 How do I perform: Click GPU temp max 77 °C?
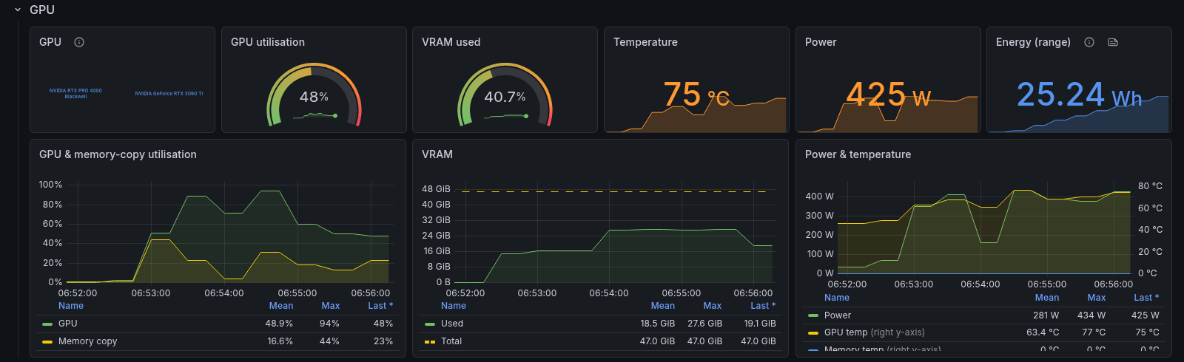[1094, 332]
